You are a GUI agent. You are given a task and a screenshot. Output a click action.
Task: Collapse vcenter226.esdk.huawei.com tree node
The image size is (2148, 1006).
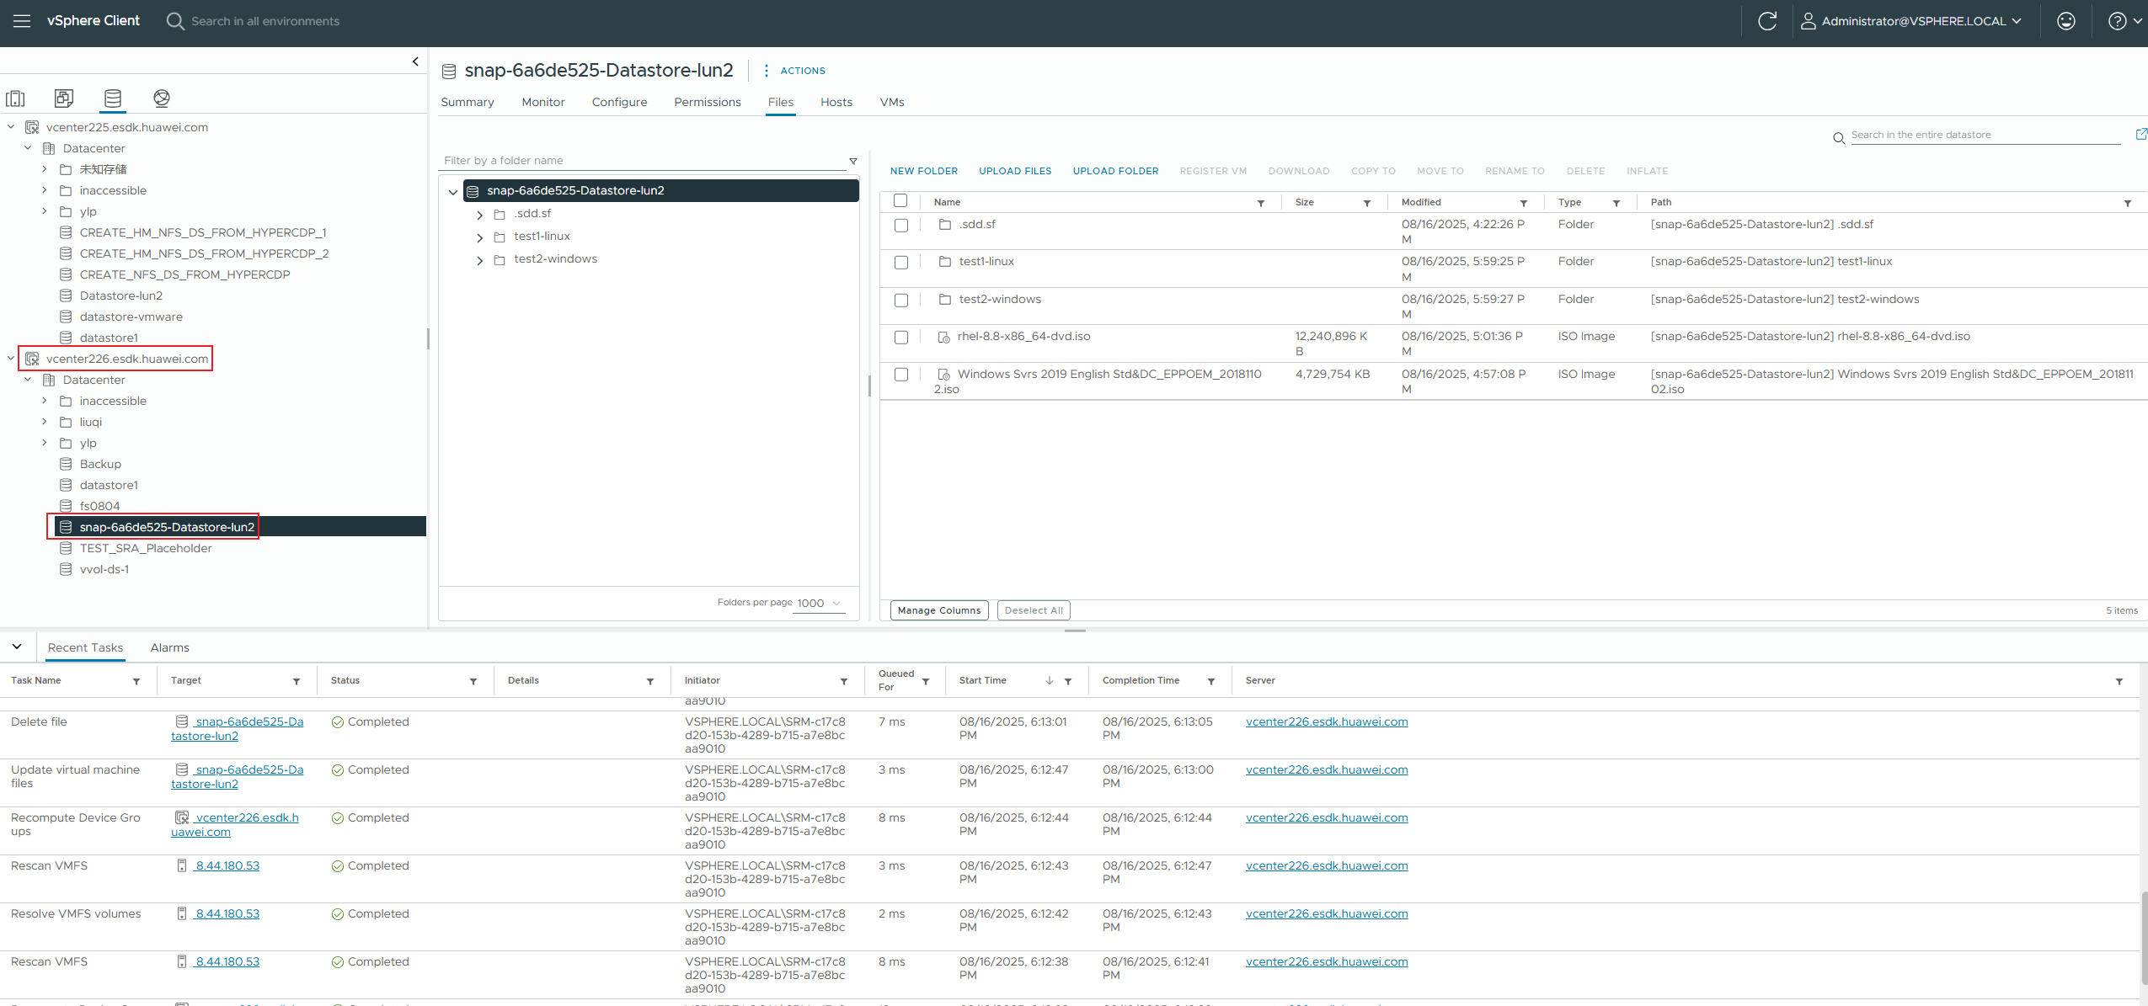(11, 359)
